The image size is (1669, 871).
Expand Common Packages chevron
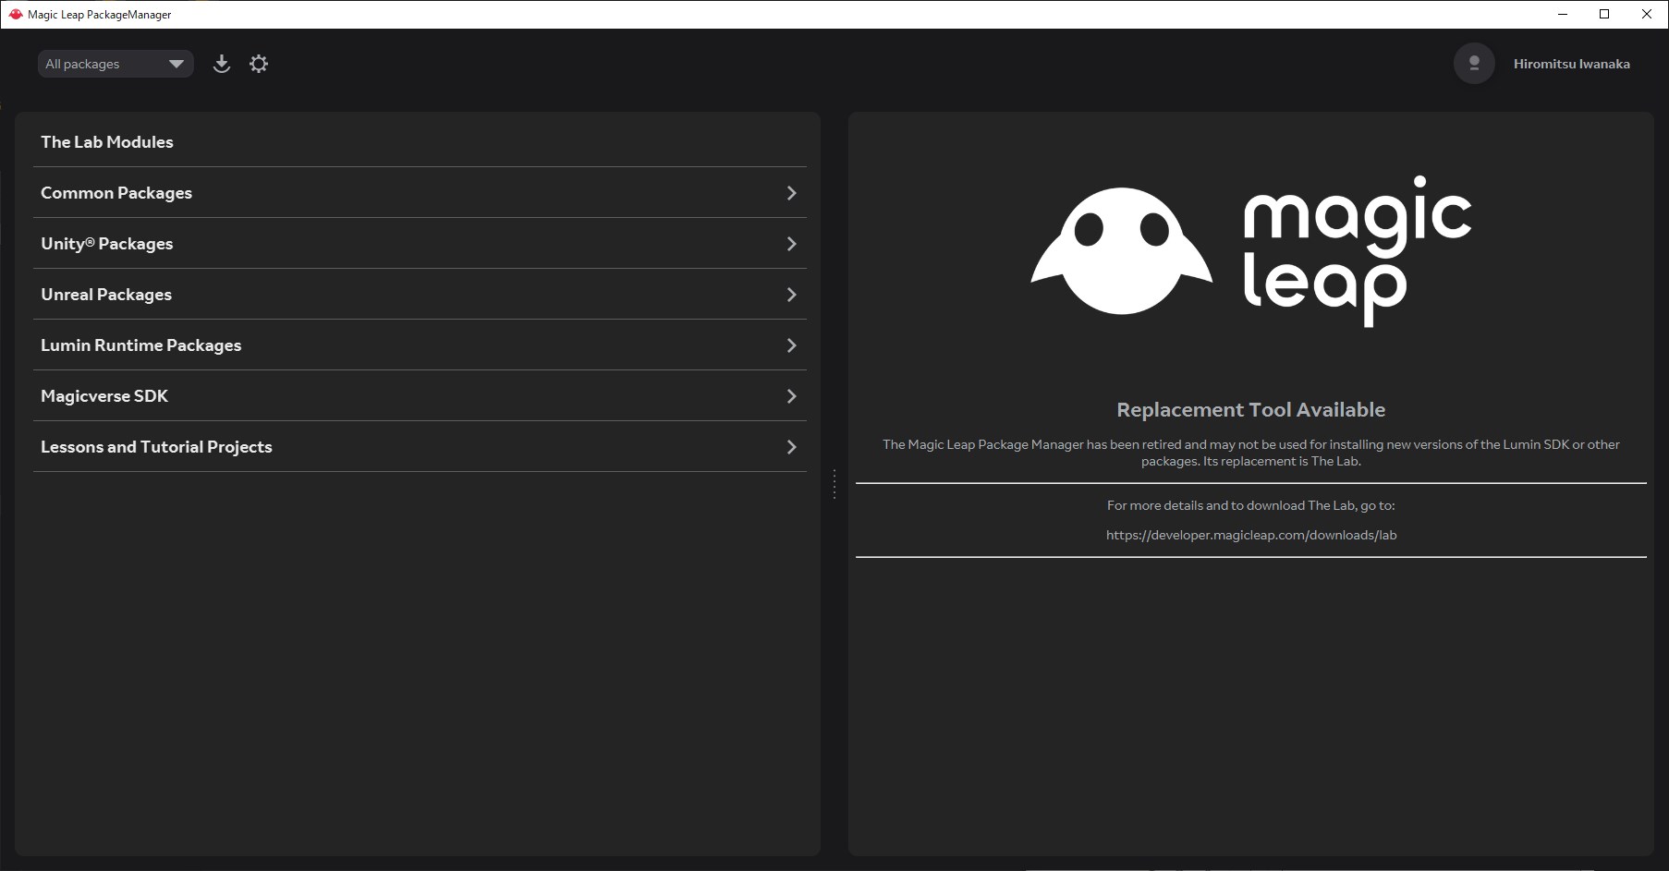(x=791, y=193)
